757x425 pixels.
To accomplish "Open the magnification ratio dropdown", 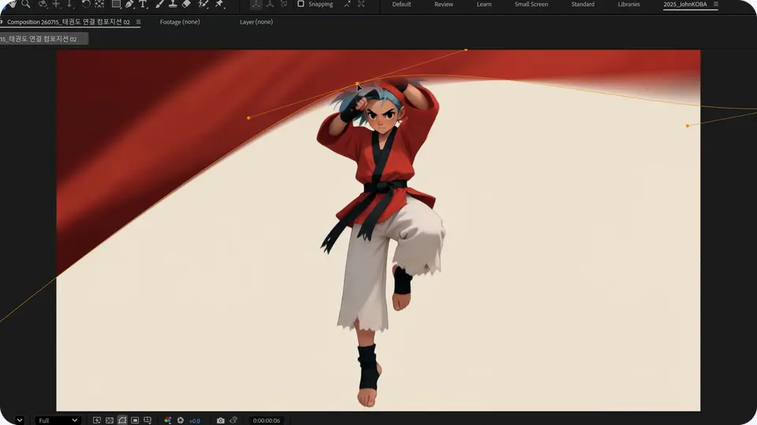I will 19,420.
